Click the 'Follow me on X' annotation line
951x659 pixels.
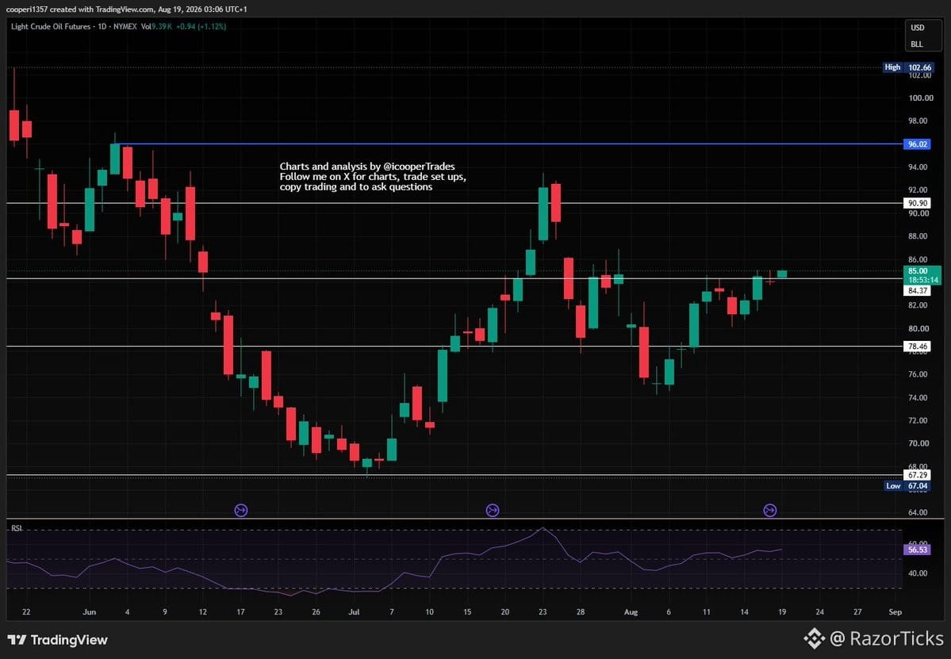(373, 176)
